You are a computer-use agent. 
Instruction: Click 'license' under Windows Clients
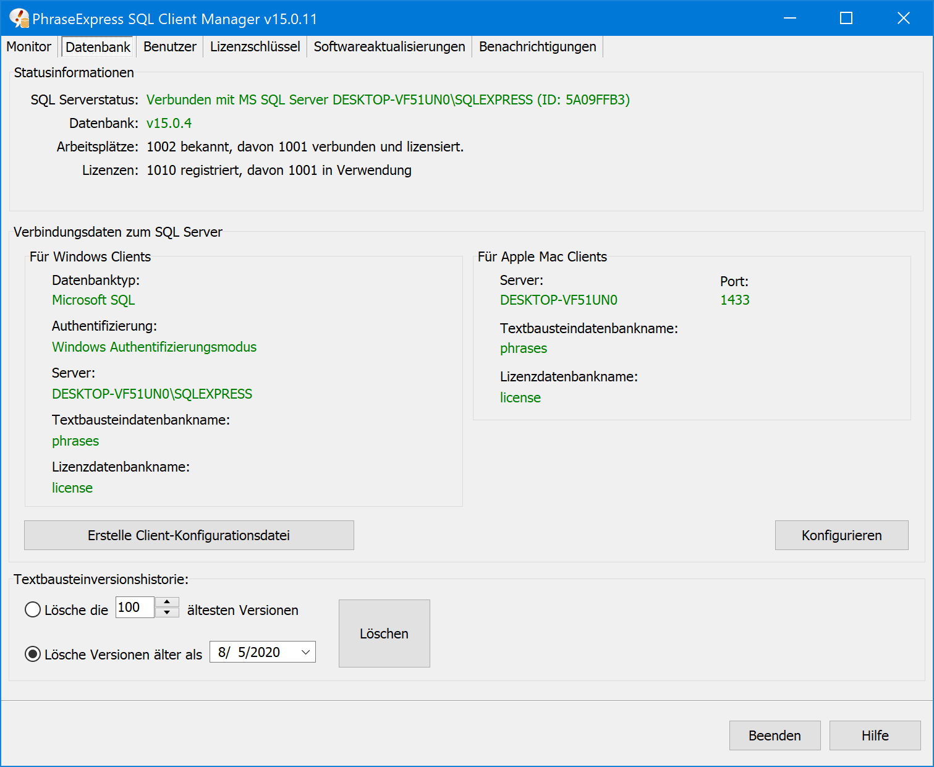pyautogui.click(x=72, y=488)
